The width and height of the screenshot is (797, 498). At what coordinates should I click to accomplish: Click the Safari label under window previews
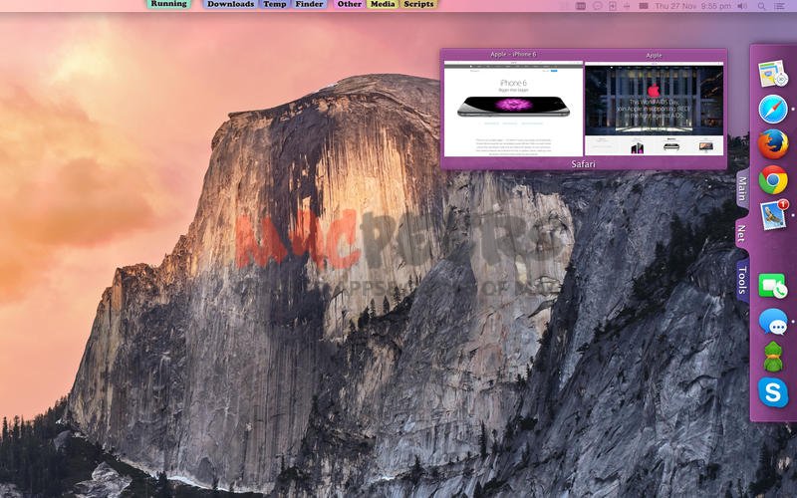pyautogui.click(x=583, y=163)
